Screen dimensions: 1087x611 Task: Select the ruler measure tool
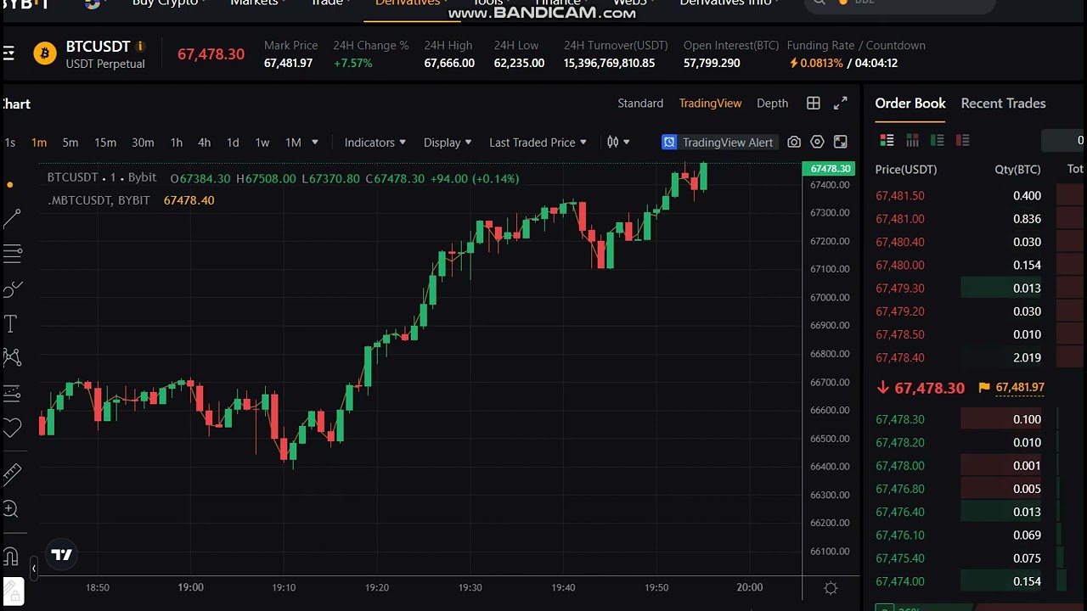click(12, 474)
